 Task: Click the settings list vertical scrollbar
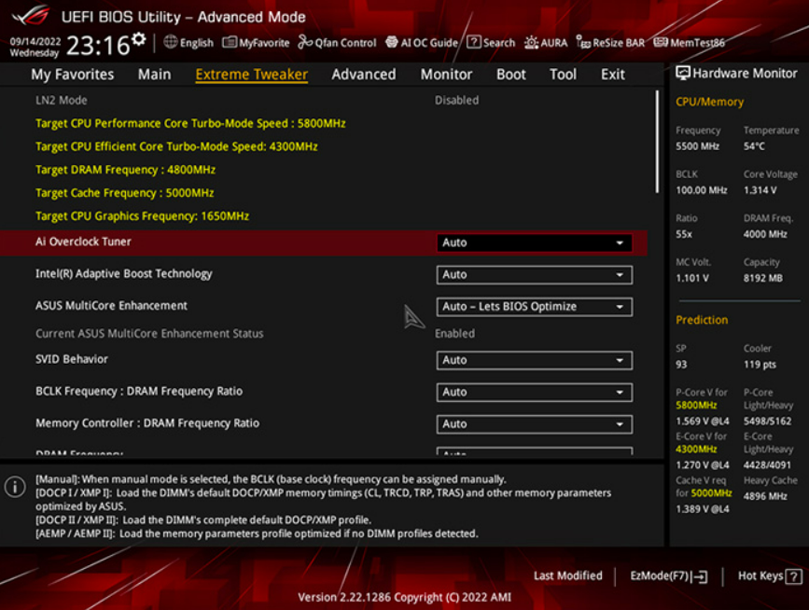(x=657, y=142)
